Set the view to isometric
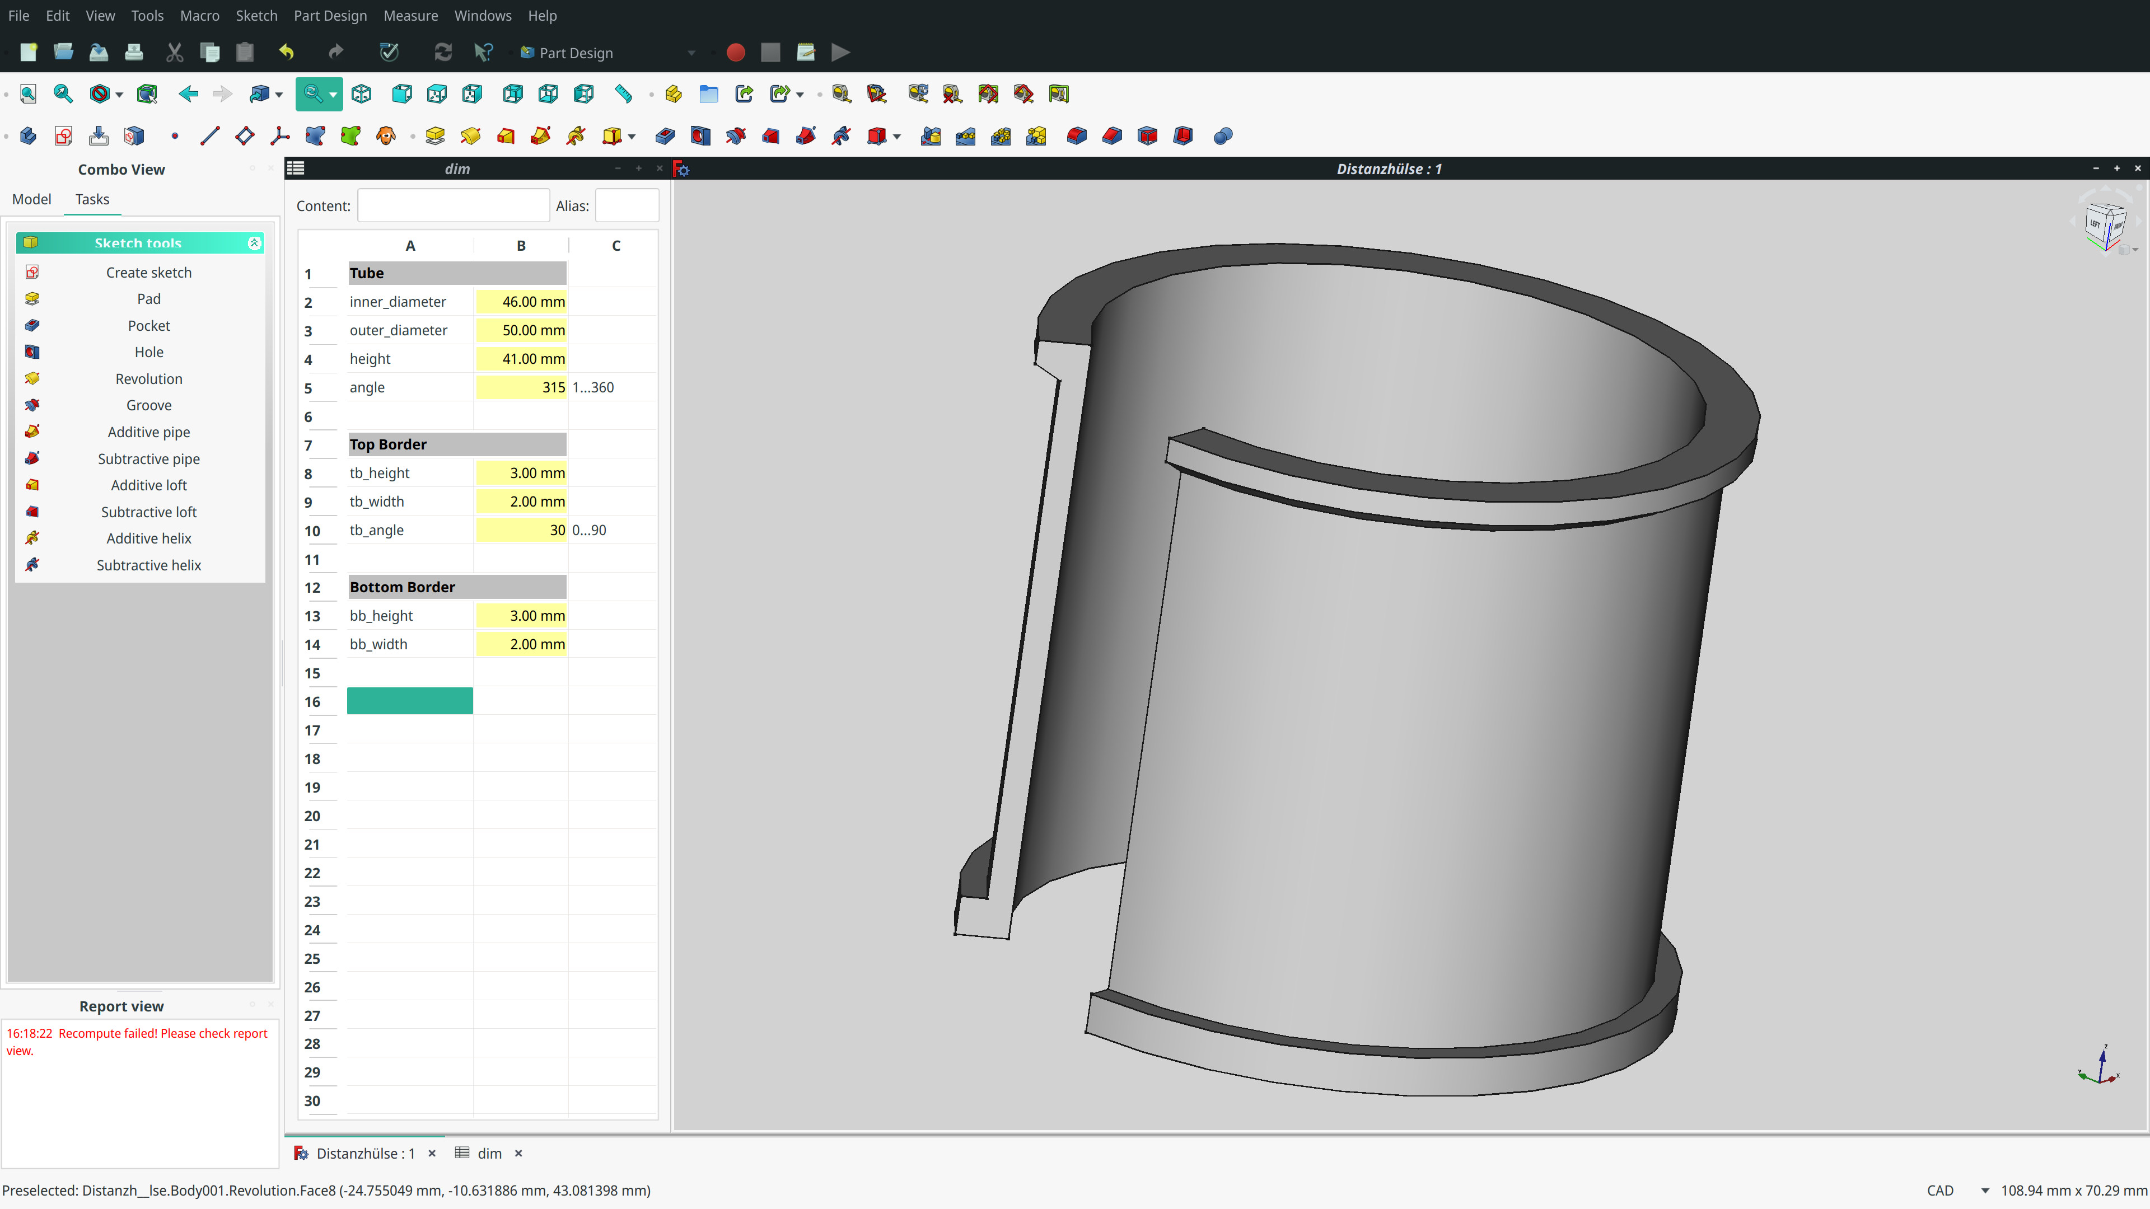The height and width of the screenshot is (1209, 2150). (x=361, y=93)
